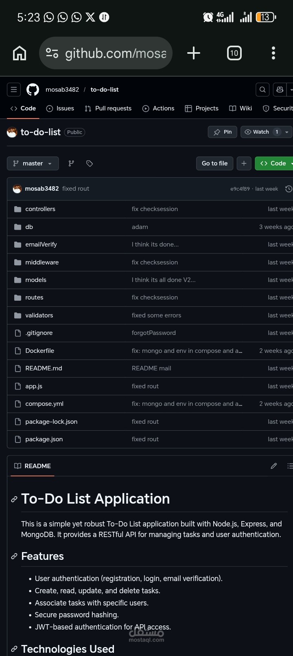Screen dimensions: 293x656
Task: Pin the to-do-list repository
Action: 222,132
